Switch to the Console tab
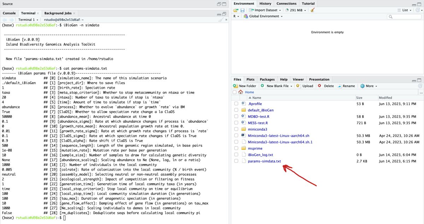The height and width of the screenshot is (224, 424). 9,13
